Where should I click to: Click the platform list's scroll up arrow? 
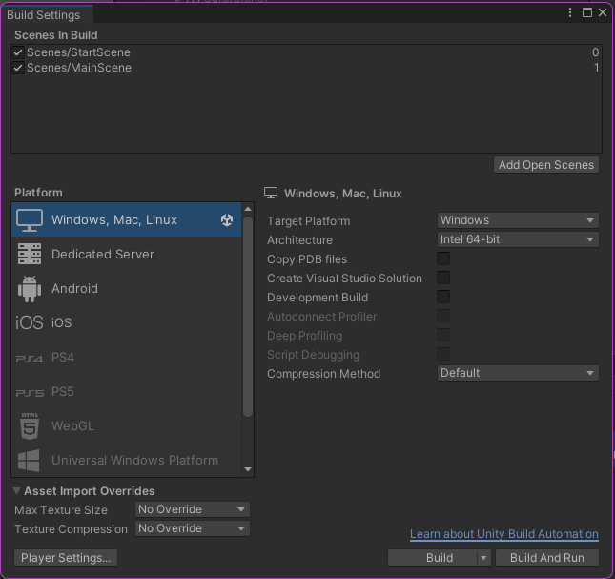pos(248,209)
